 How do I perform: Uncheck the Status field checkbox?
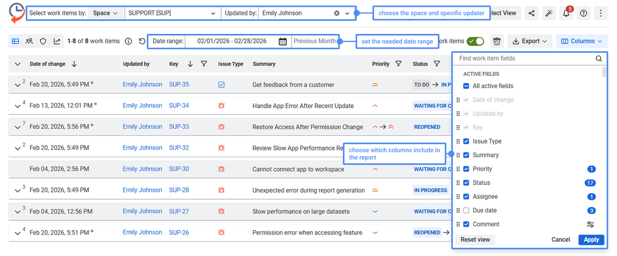(x=466, y=183)
